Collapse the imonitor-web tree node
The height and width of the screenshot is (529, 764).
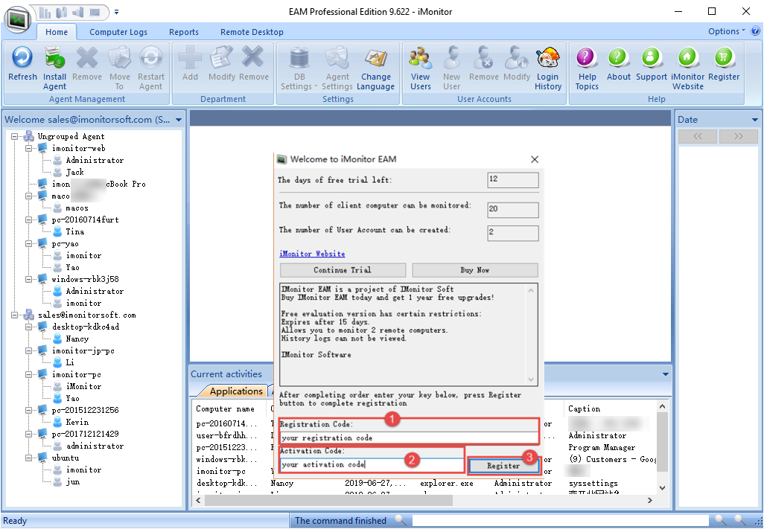[29, 148]
